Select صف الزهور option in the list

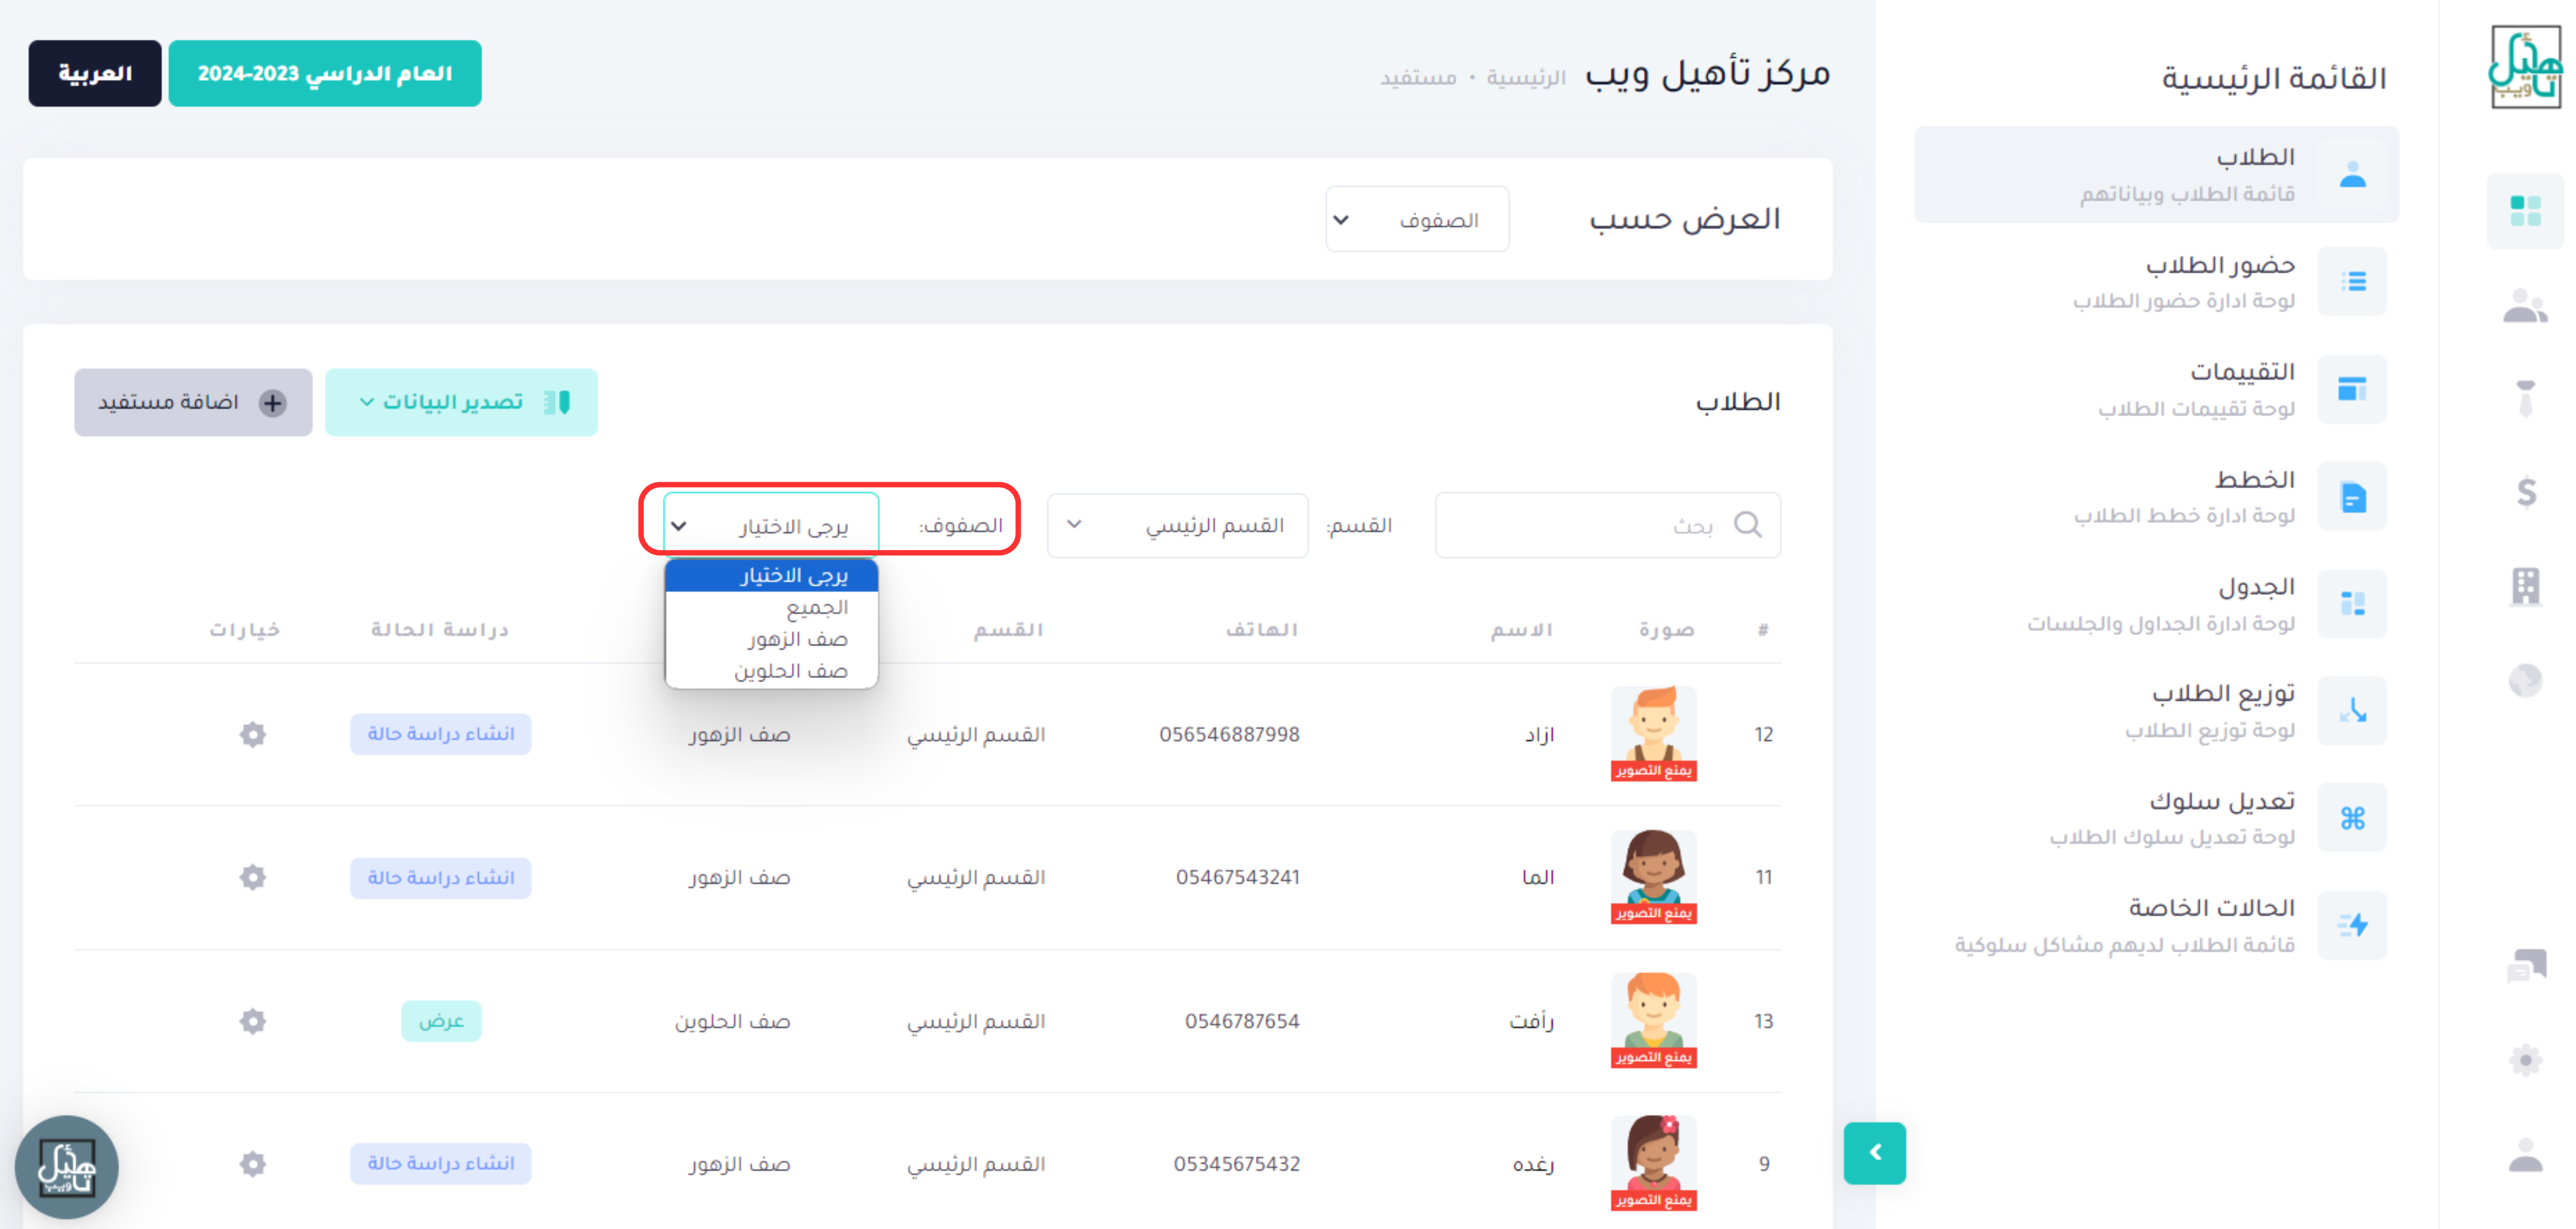[x=771, y=639]
